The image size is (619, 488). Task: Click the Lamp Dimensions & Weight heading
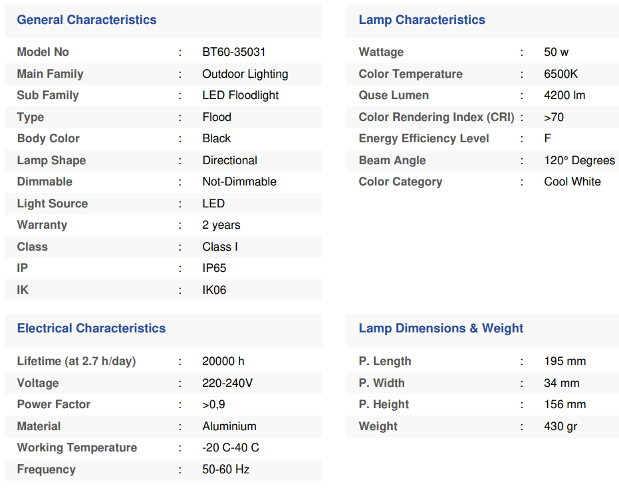(441, 328)
